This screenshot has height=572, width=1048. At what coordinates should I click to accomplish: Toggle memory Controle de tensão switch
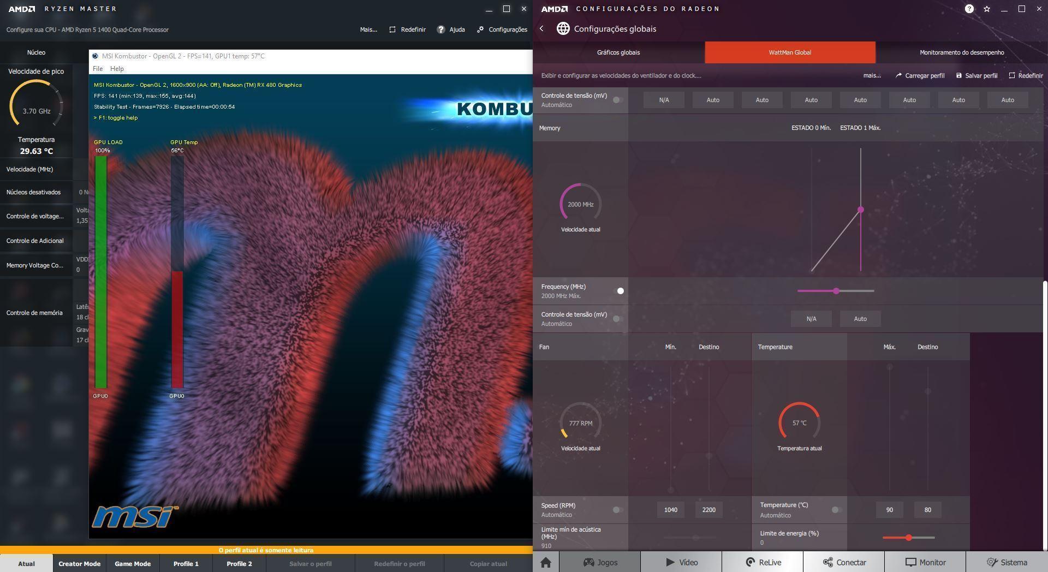click(x=617, y=319)
